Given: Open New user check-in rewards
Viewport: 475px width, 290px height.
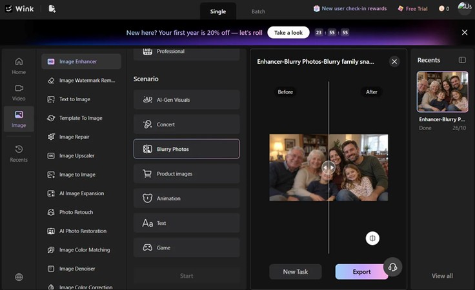Looking at the screenshot, I should point(350,8).
